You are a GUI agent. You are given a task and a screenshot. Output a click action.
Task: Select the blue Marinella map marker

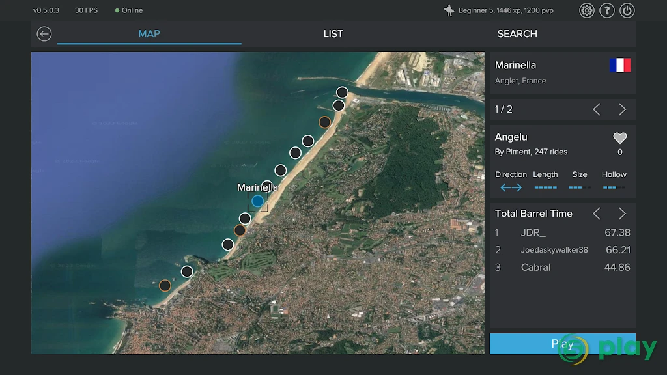pyautogui.click(x=257, y=201)
